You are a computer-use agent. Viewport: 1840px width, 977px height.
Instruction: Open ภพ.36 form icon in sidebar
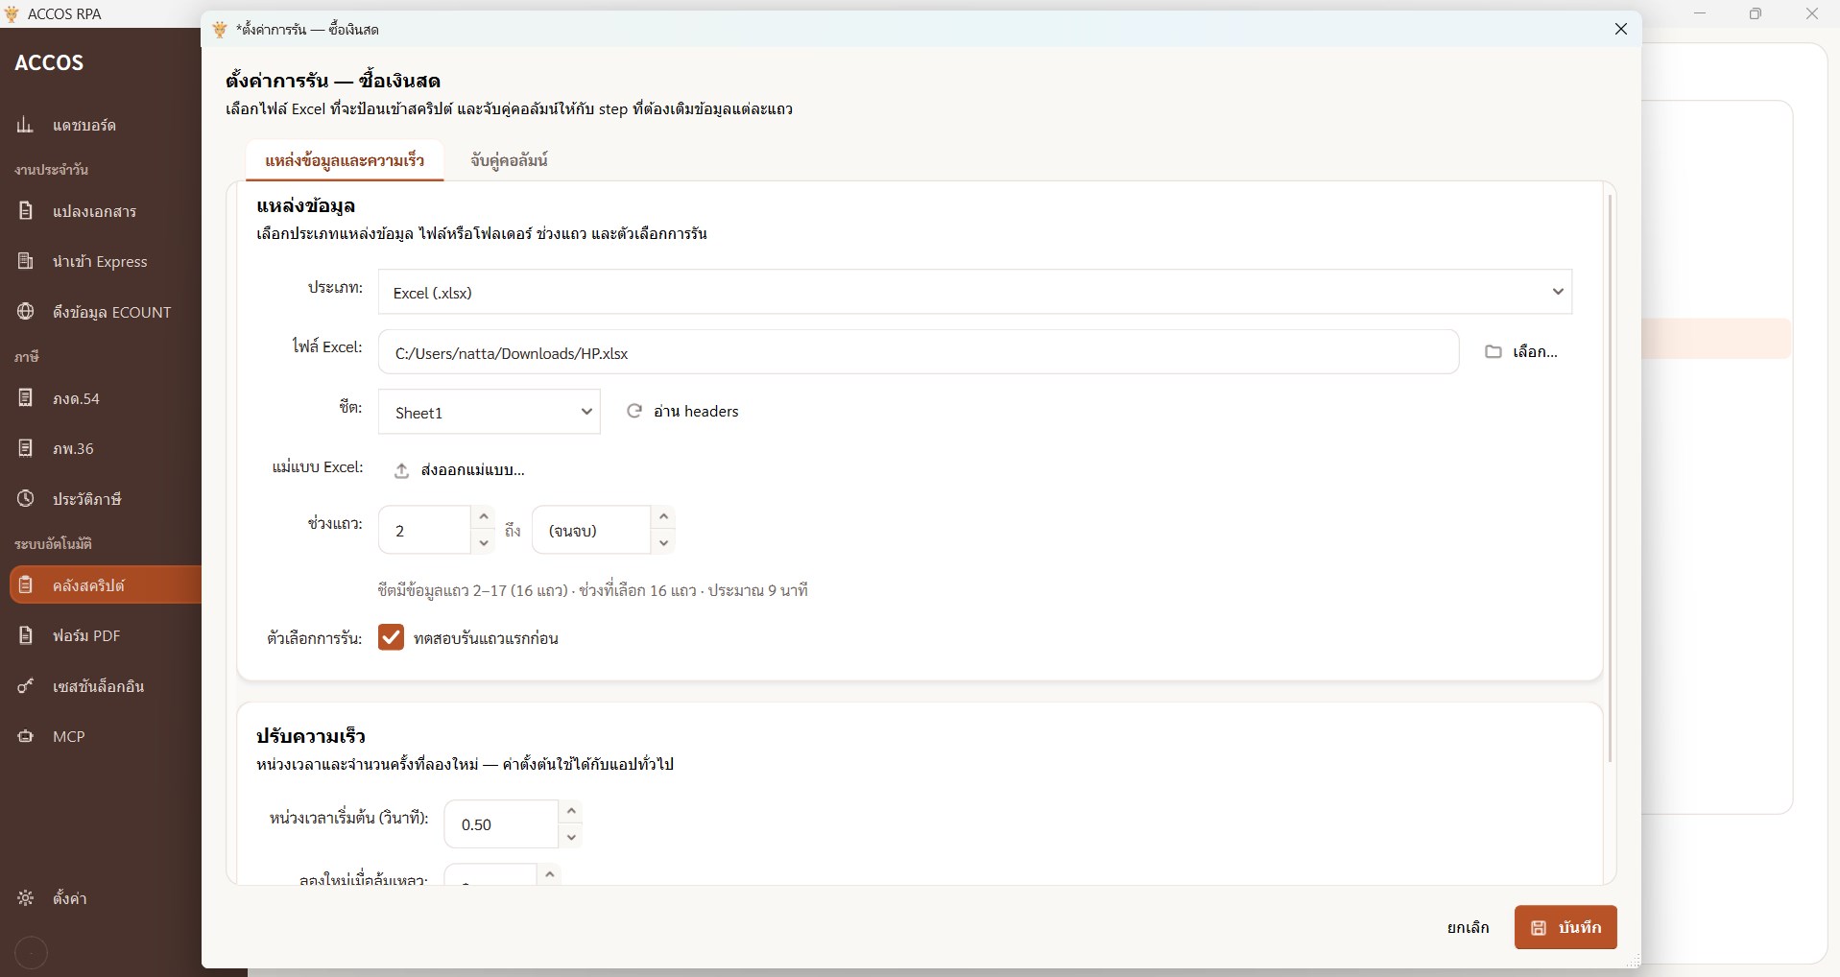coord(25,448)
